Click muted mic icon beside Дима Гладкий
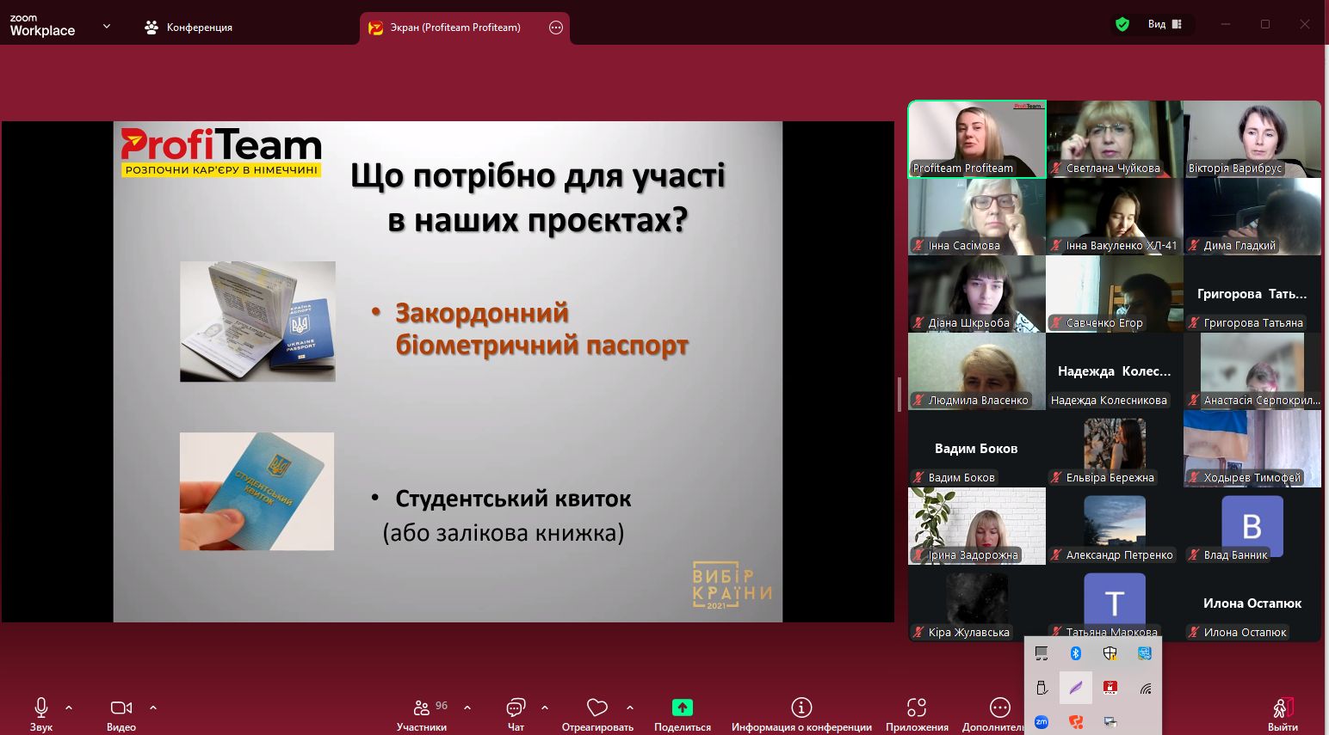 click(1195, 246)
